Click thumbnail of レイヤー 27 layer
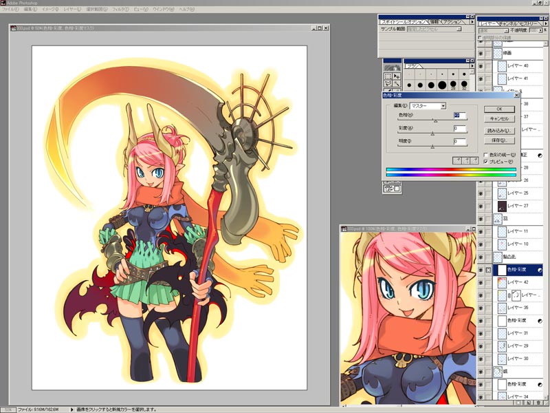The image size is (550, 413). coord(502,206)
